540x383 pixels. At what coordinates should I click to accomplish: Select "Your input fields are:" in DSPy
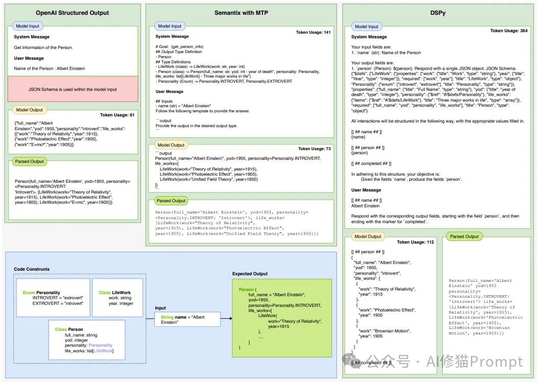pos(371,47)
